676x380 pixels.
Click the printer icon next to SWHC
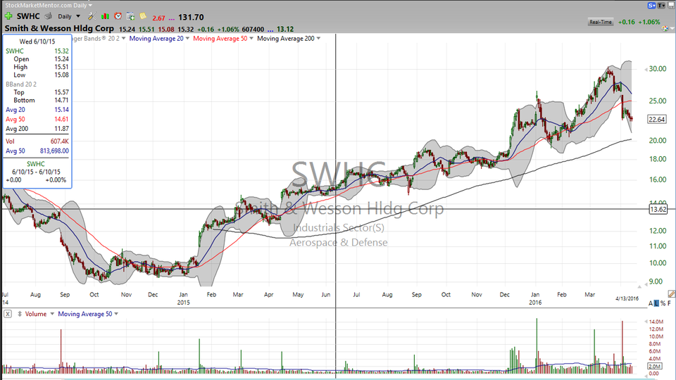tap(49, 16)
